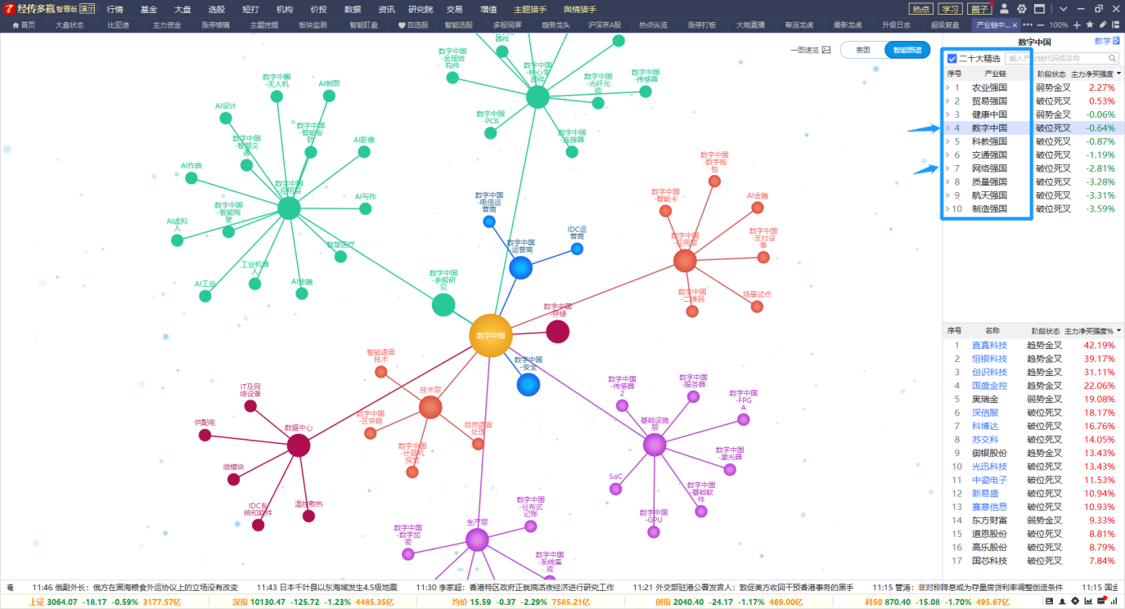The height and width of the screenshot is (609, 1125).
Task: Open stock 光迅科技 link
Action: 989,467
